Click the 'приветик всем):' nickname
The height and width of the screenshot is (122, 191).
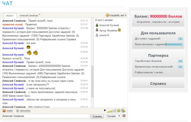coord(13,24)
